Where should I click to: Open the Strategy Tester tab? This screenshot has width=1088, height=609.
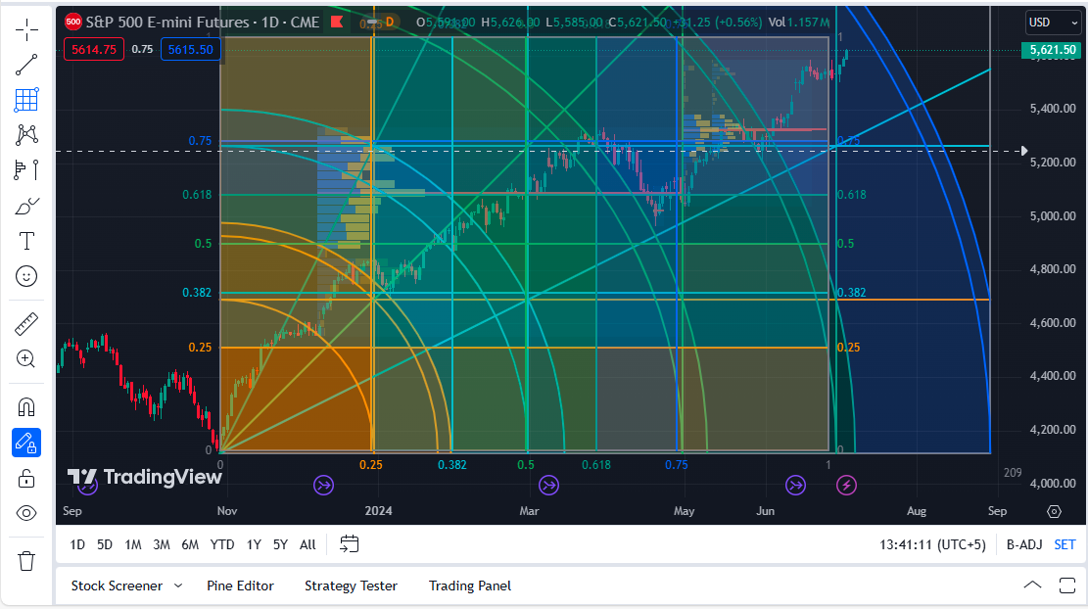point(352,586)
